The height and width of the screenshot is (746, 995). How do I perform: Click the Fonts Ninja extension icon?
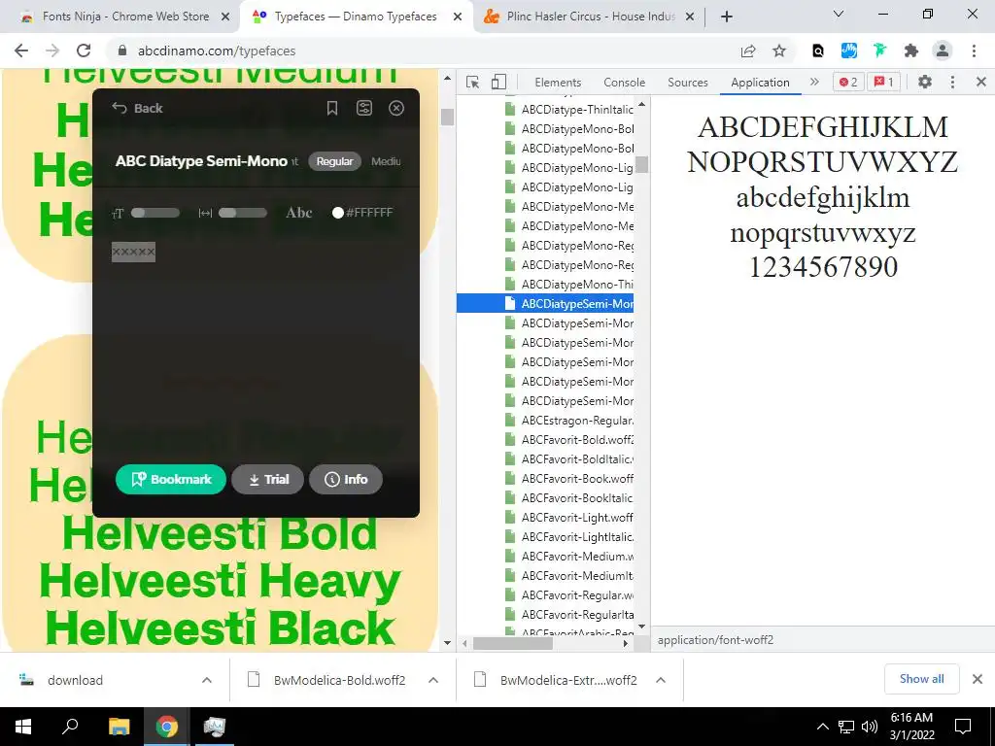(x=880, y=51)
